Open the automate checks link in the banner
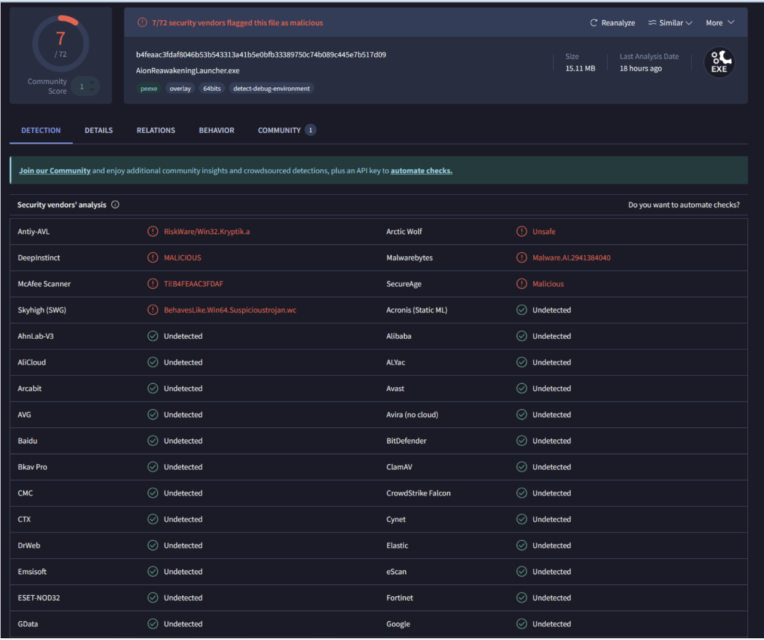The image size is (764, 640). point(421,171)
